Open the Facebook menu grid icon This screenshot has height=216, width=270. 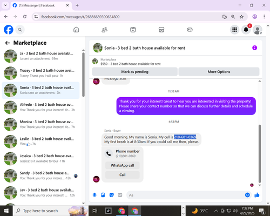pos(234,30)
